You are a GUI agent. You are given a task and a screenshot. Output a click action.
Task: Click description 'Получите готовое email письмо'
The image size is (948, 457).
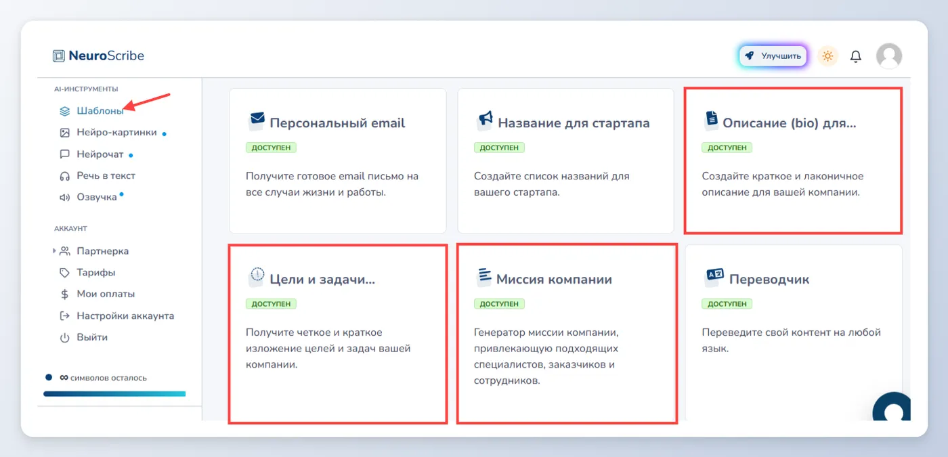(x=332, y=184)
